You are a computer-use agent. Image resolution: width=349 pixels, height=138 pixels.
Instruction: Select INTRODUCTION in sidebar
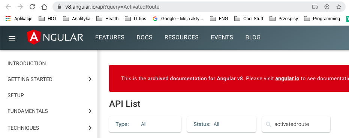coord(27,63)
